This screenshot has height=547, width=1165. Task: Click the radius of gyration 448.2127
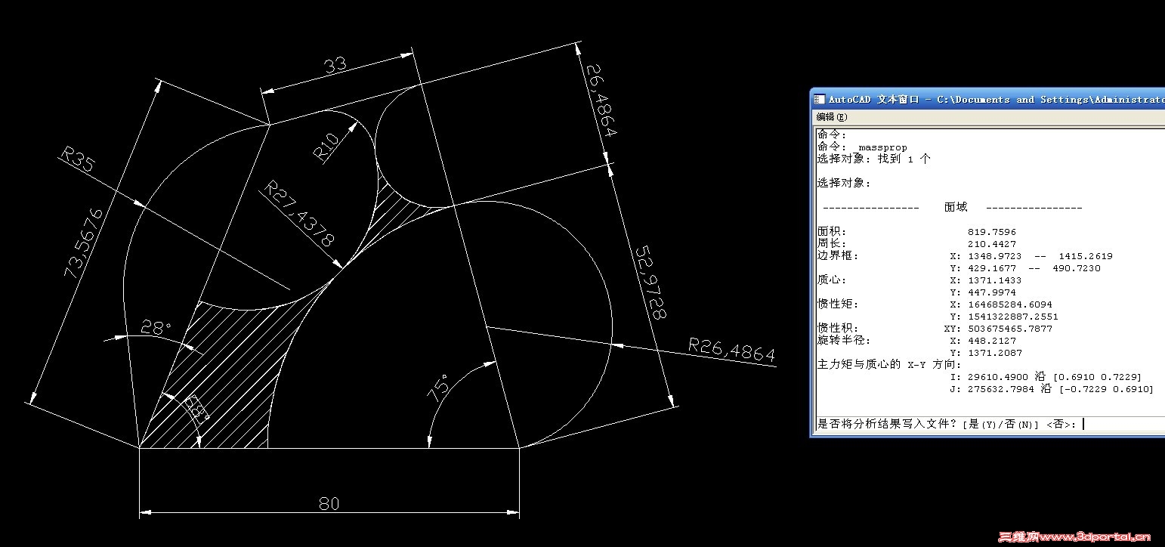[992, 341]
